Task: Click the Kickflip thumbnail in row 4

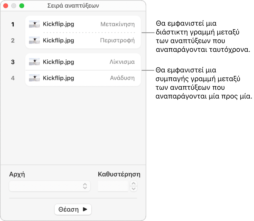Action: (34, 78)
